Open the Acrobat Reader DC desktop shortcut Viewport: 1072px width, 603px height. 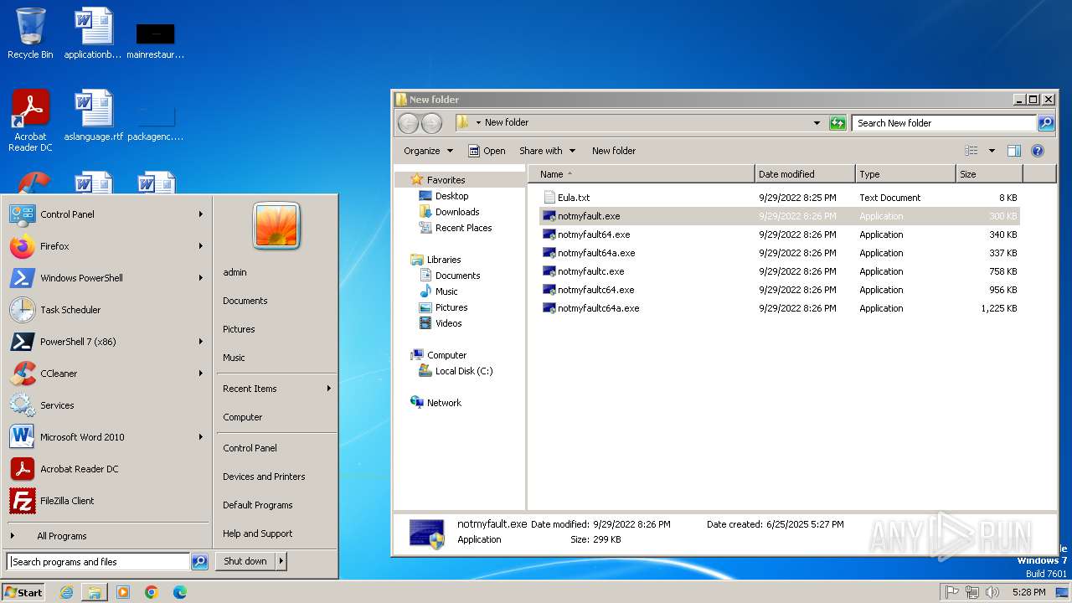coord(30,121)
